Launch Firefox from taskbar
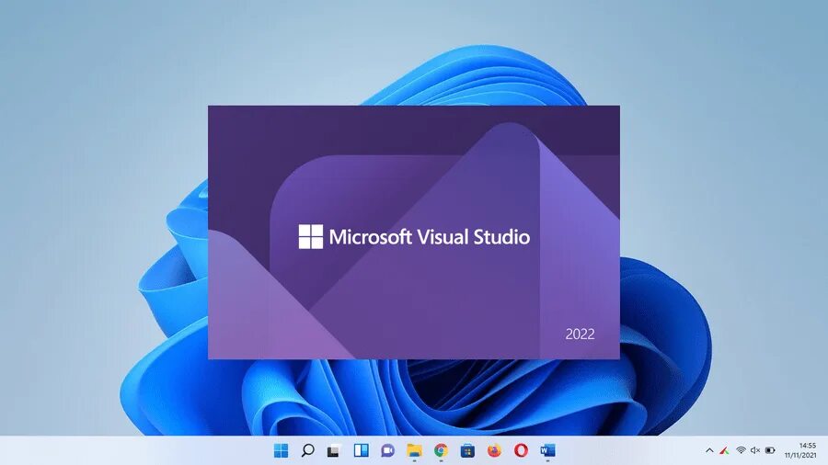The image size is (828, 465). [x=494, y=450]
